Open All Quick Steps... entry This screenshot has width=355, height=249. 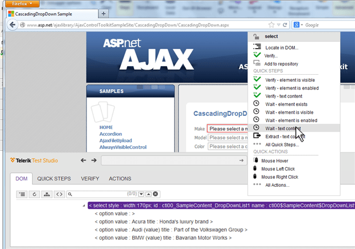(282, 144)
